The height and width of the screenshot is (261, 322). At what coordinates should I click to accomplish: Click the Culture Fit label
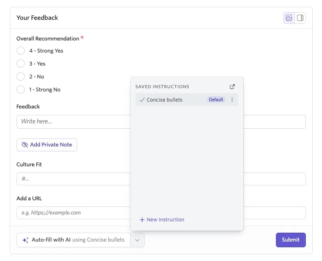(29, 164)
